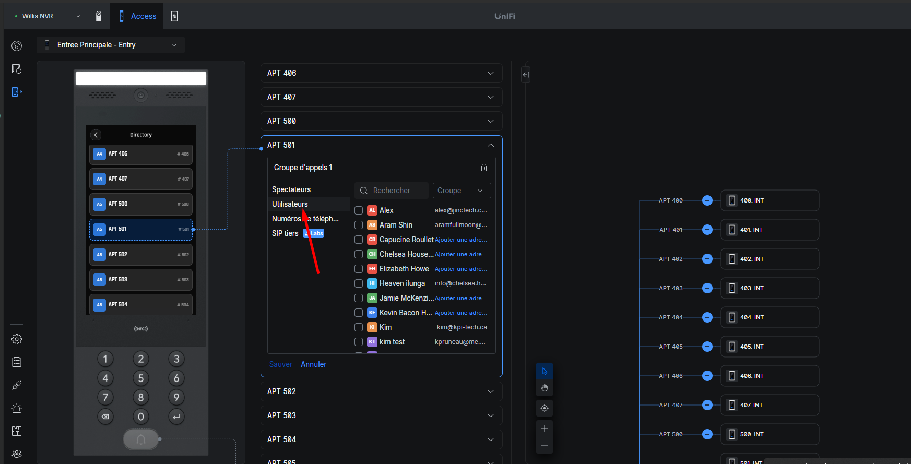Zoom out with the minus button on the canvas

click(545, 445)
